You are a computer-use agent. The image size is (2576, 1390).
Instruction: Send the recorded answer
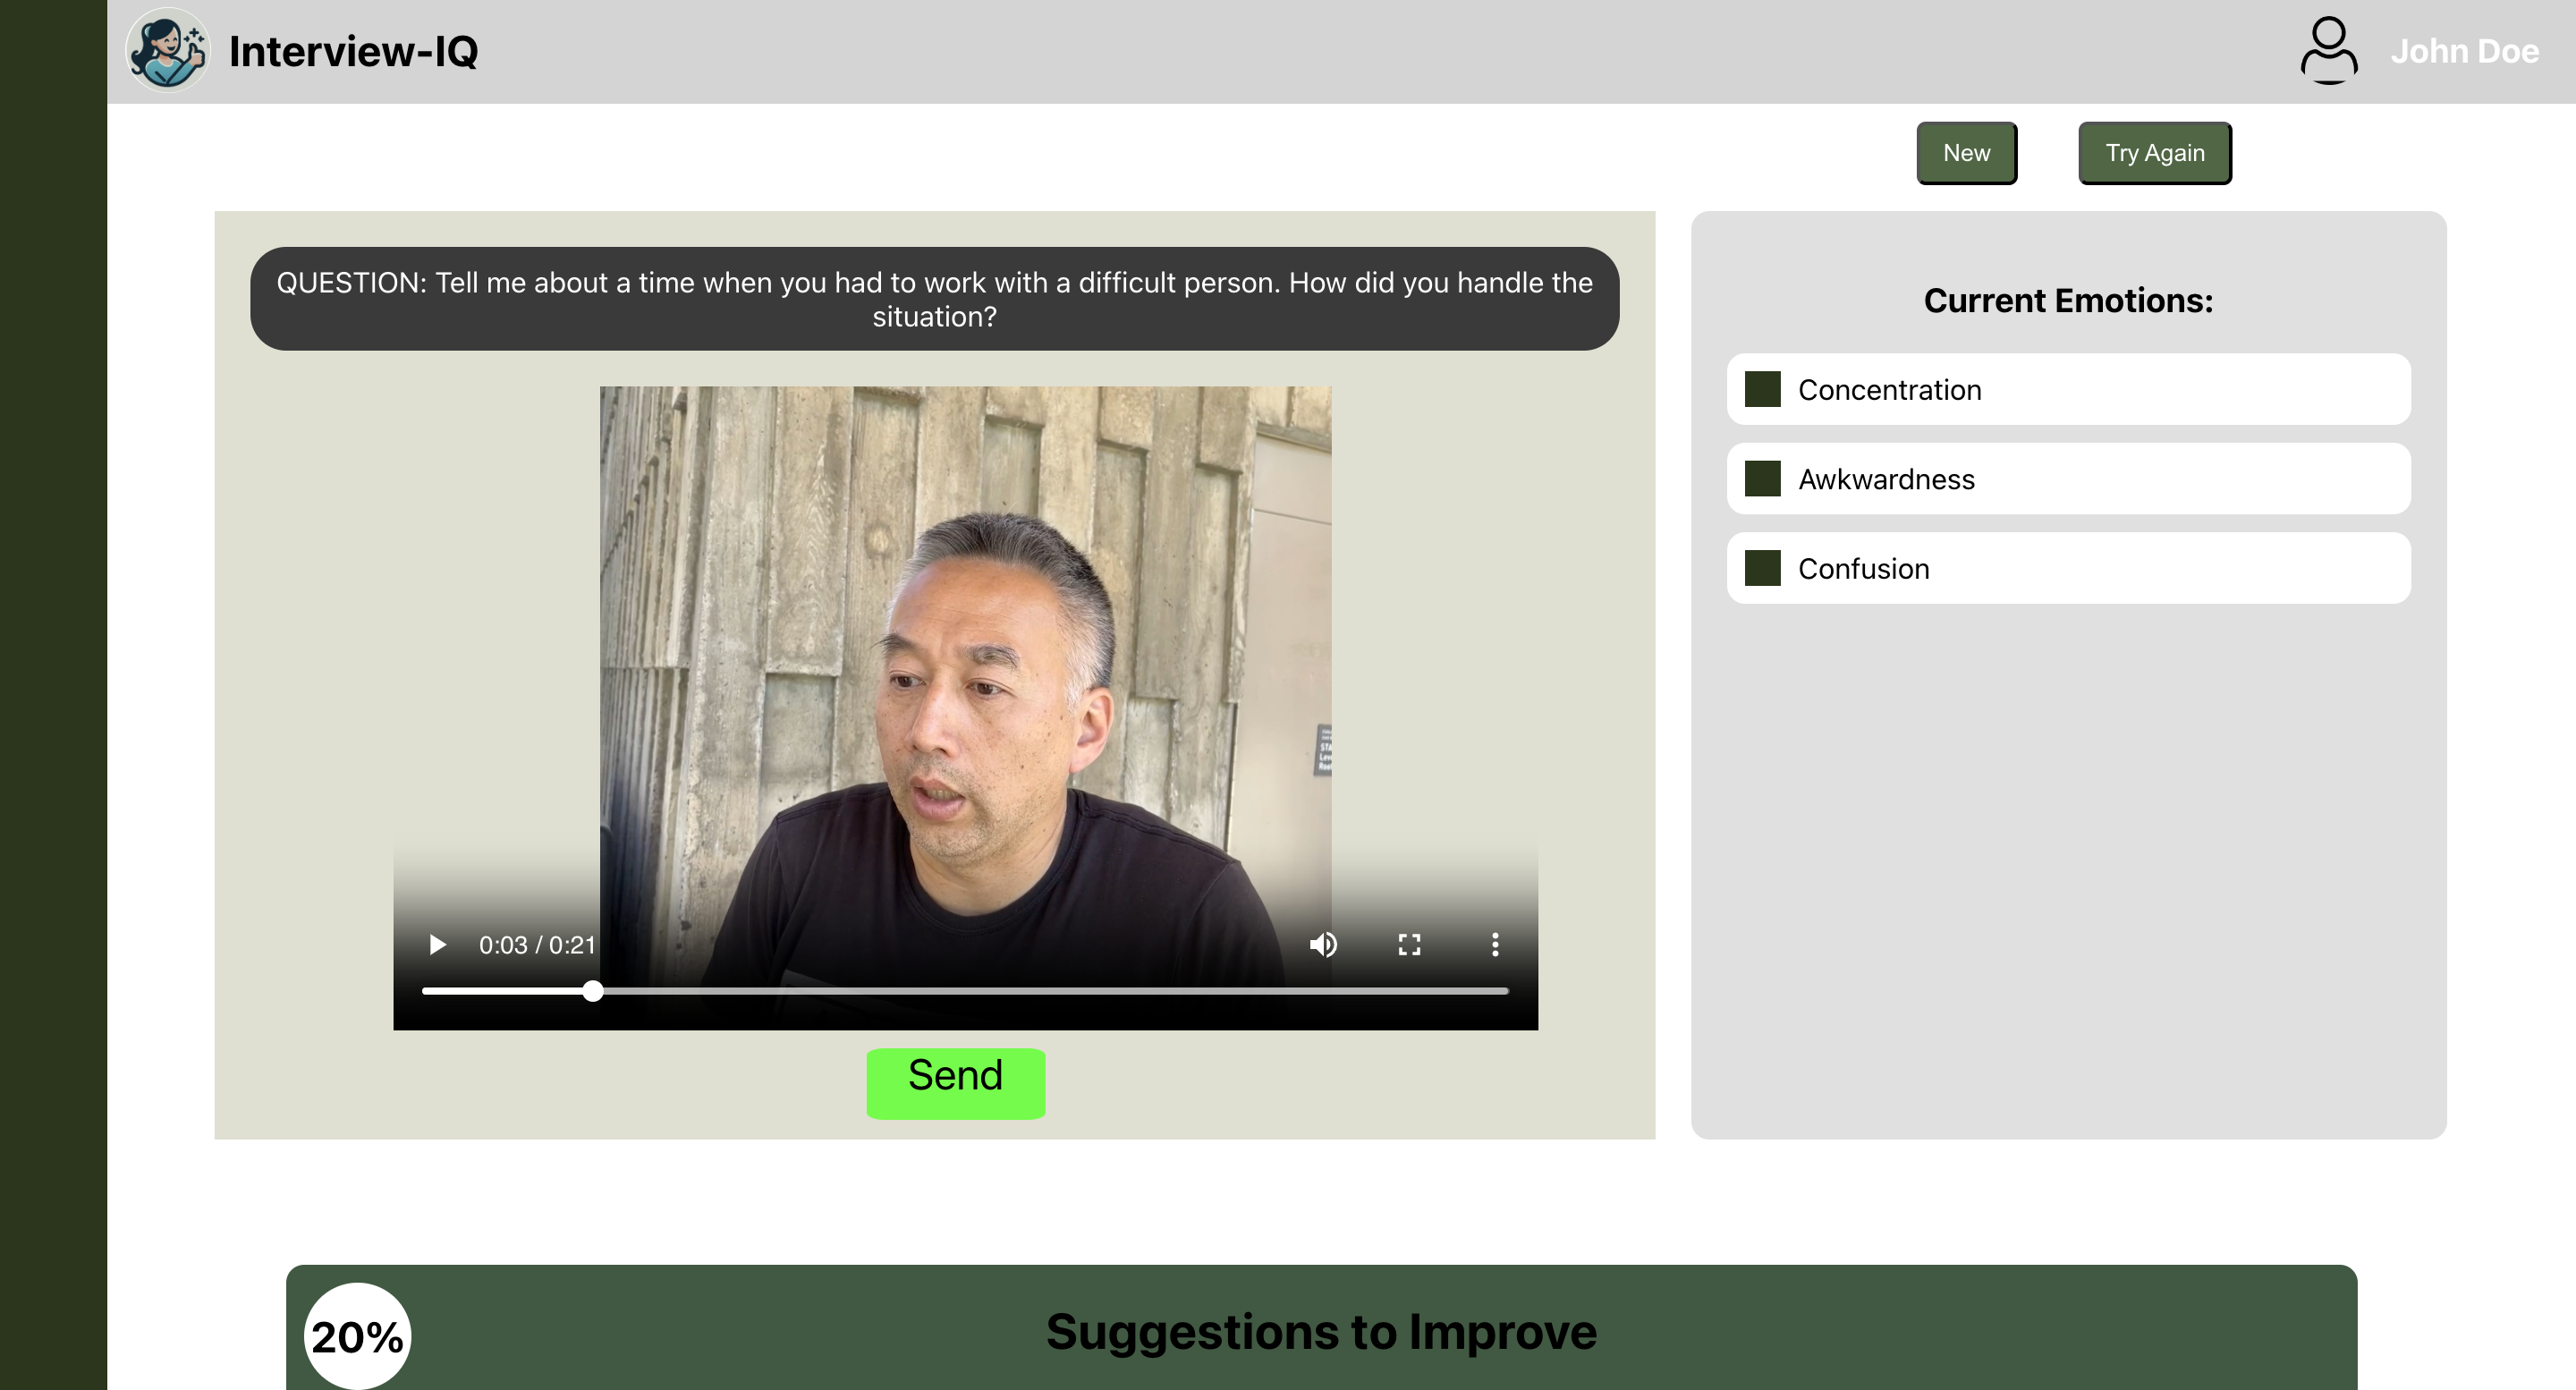tap(955, 1083)
